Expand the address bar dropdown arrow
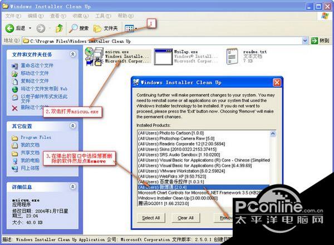The height and width of the screenshot is (245, 334). tap(305, 41)
